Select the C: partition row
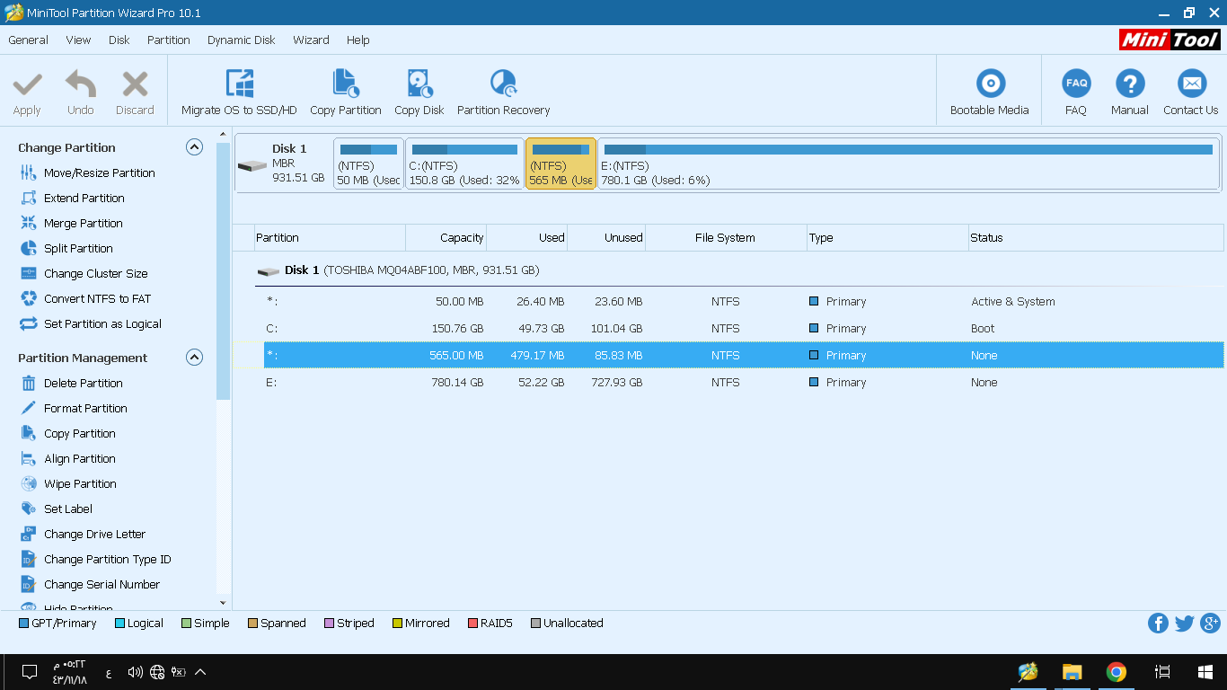Screen dimensions: 1227x690 (744, 329)
